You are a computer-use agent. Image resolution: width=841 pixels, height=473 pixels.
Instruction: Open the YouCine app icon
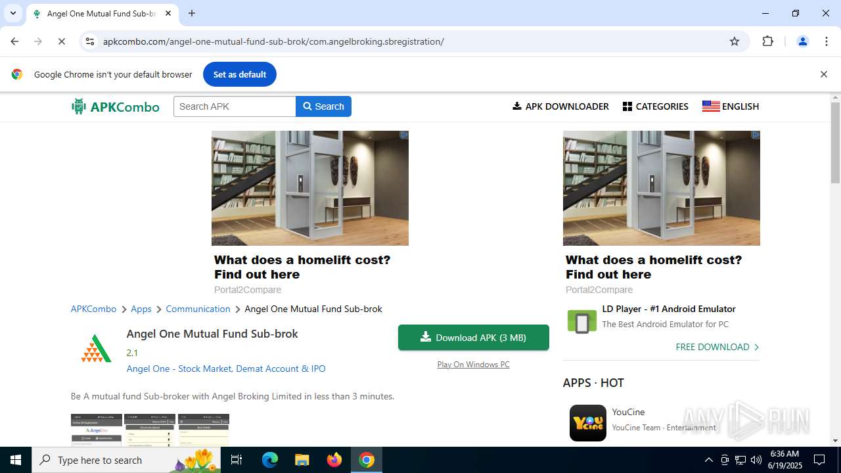pyautogui.click(x=588, y=422)
